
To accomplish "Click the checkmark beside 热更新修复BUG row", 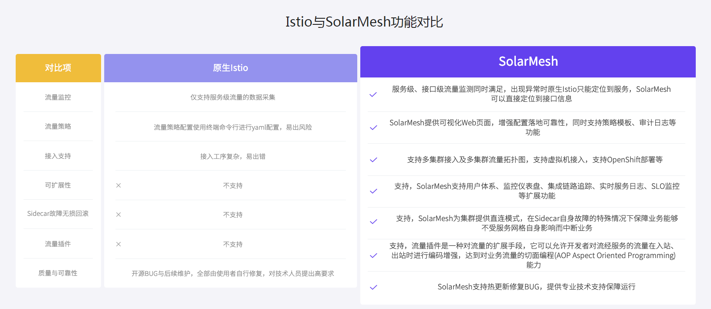I will 373,287.
